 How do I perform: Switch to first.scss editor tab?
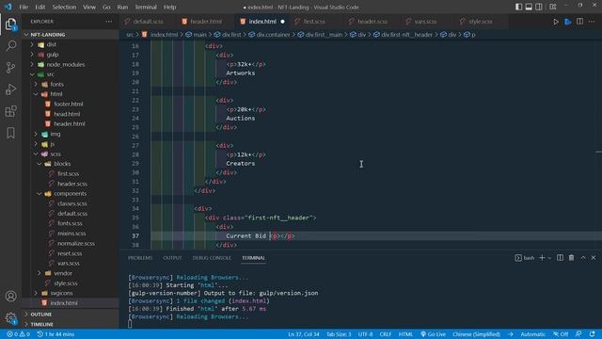pos(314,22)
